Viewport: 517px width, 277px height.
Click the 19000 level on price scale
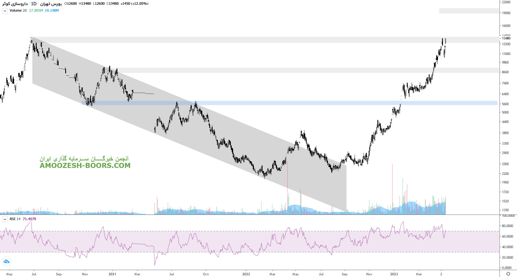pyautogui.click(x=506, y=13)
